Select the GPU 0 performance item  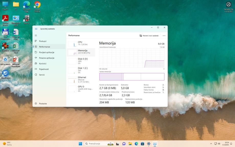pyautogui.click(x=81, y=88)
